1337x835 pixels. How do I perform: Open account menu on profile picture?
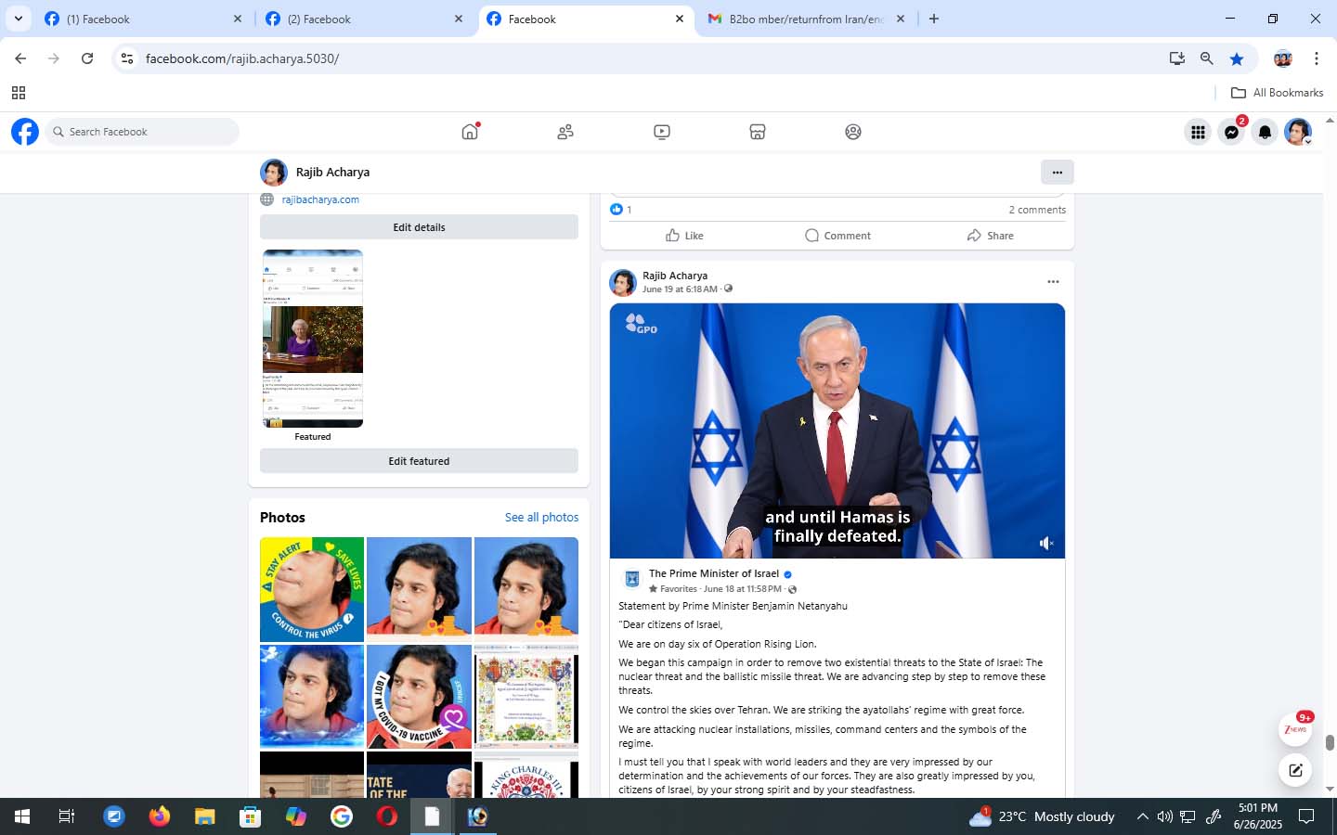point(1298,132)
